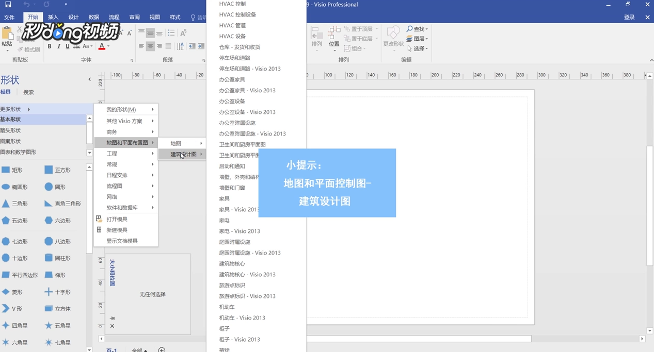Click the Undo arrow icon

pyautogui.click(x=26, y=5)
